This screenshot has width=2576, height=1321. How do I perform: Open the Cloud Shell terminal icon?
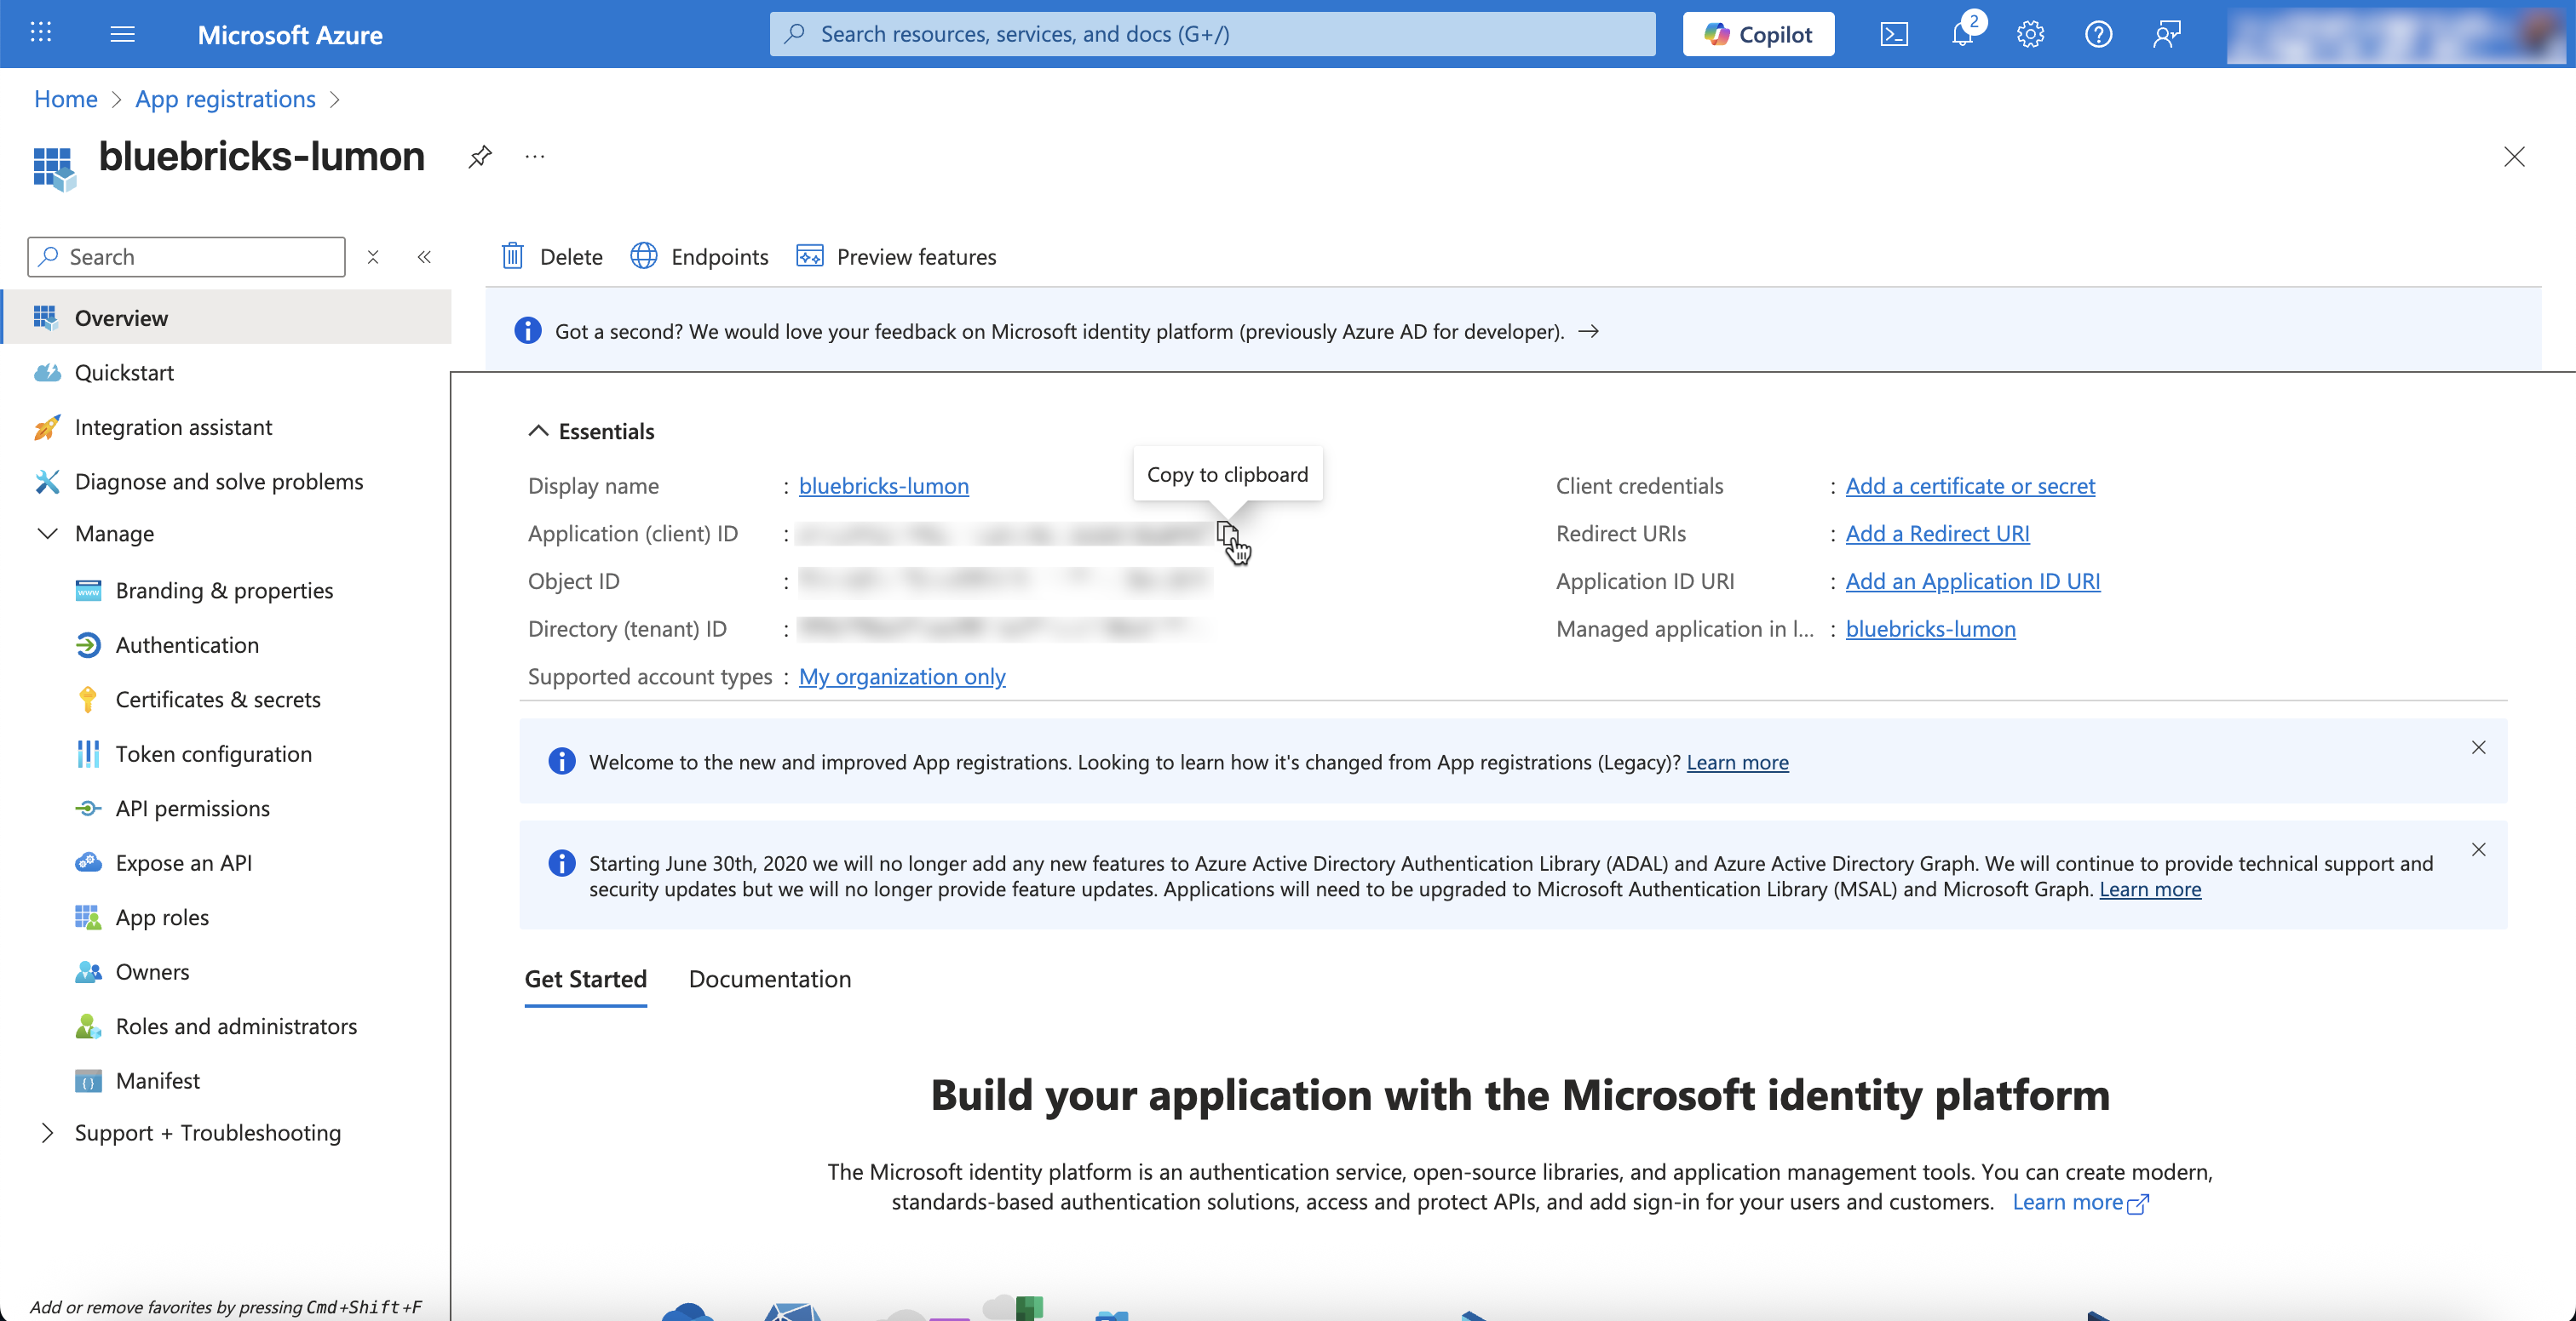1894,35
